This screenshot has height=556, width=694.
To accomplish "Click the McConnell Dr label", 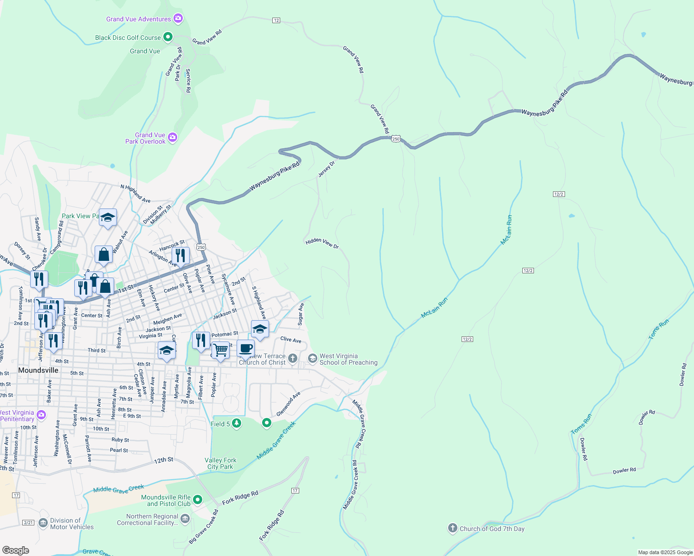I will pyautogui.click(x=67, y=449).
